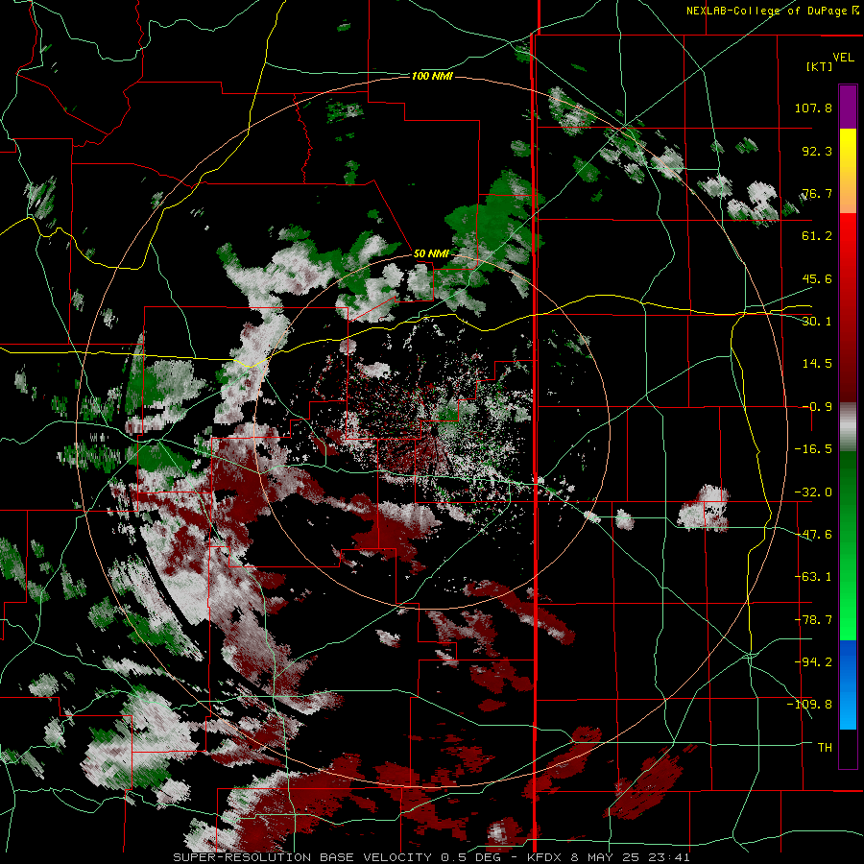The width and height of the screenshot is (864, 864).
Task: Select the -16.5 legend value
Action: tap(813, 449)
